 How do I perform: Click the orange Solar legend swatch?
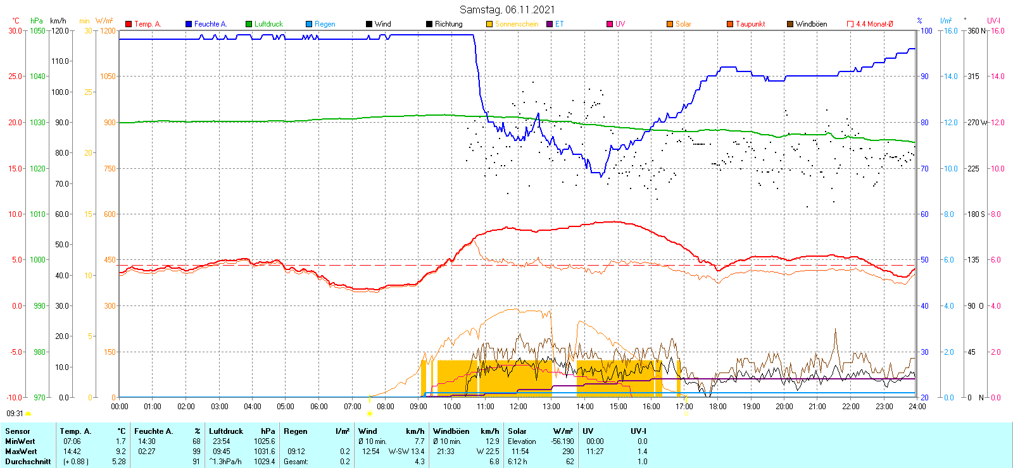click(x=670, y=24)
